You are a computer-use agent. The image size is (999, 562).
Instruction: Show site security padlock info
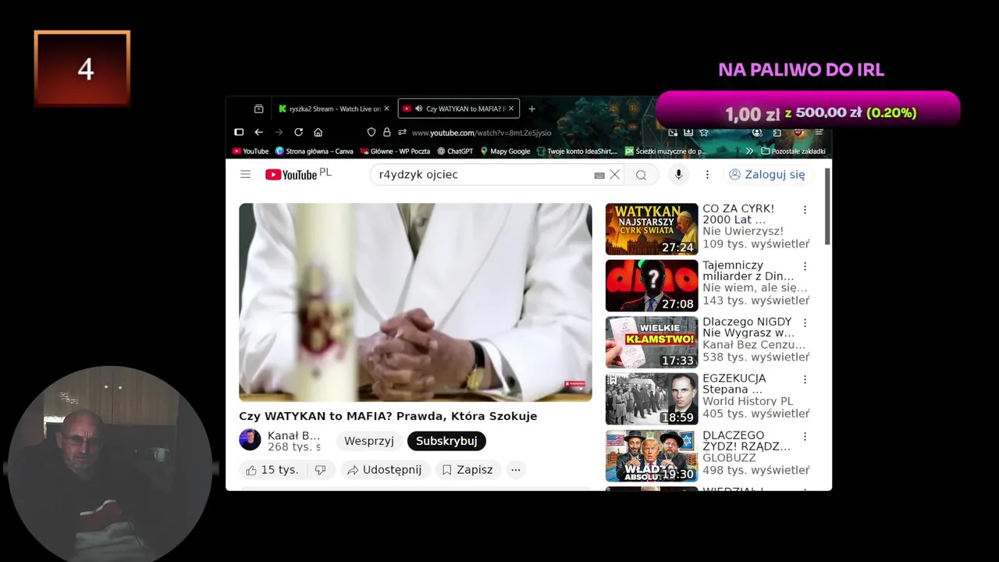386,132
